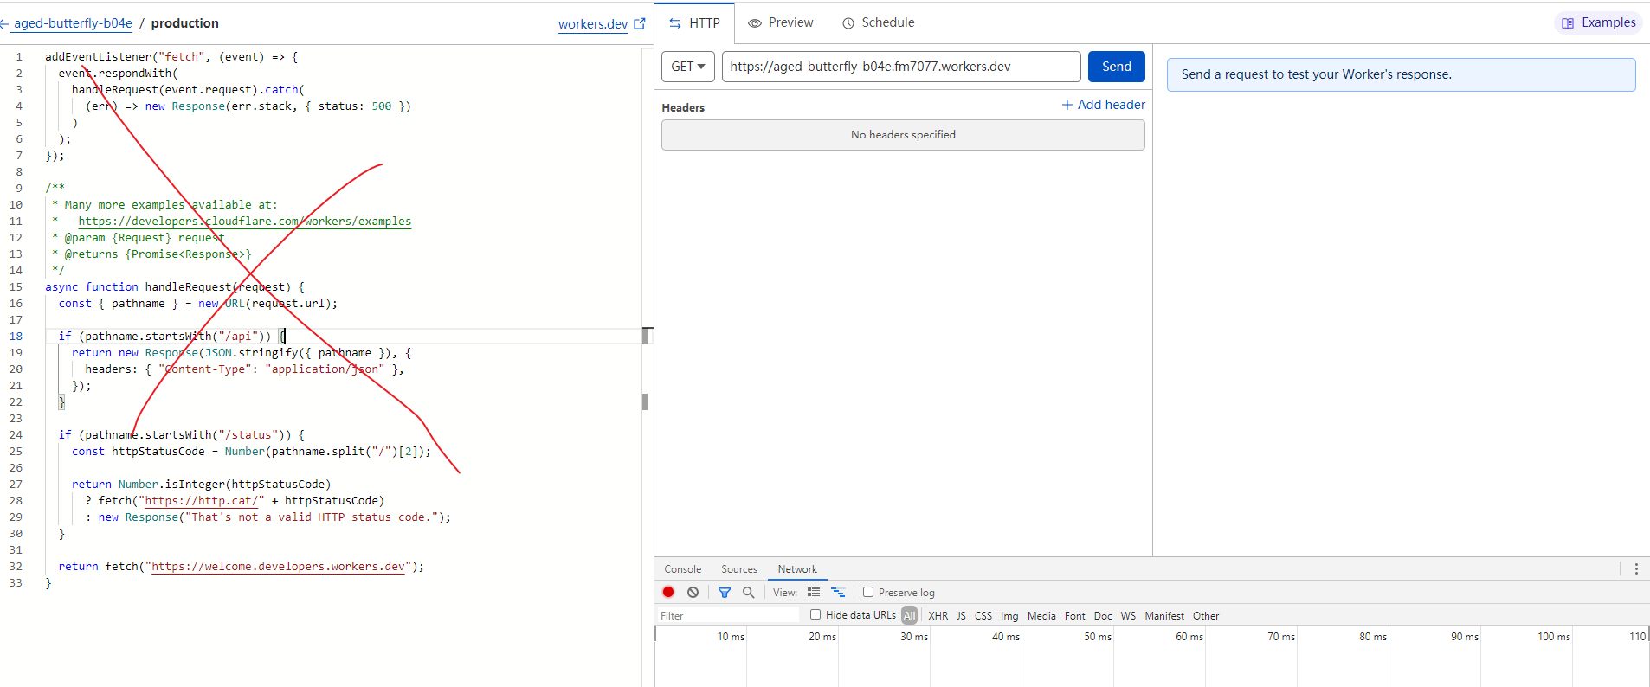Open the Console tab in DevTools
Screen dimensions: 1650x687
[x=682, y=568]
